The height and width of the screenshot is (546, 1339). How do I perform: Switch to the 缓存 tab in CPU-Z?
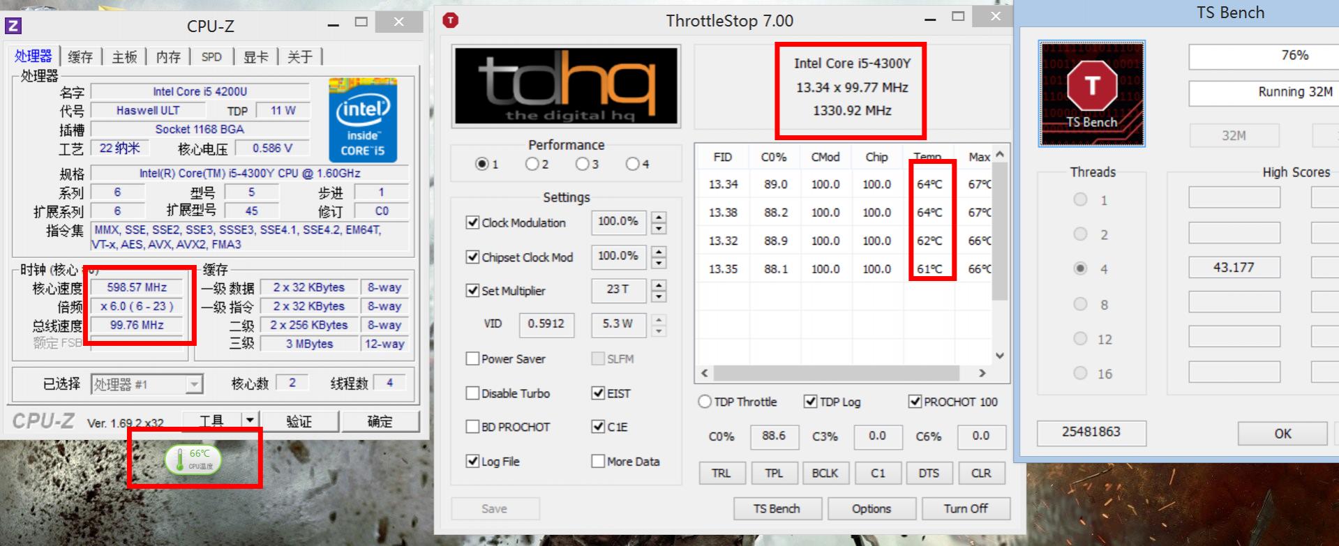pos(80,57)
